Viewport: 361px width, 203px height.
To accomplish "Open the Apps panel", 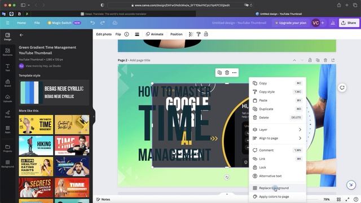I will point(7,129).
